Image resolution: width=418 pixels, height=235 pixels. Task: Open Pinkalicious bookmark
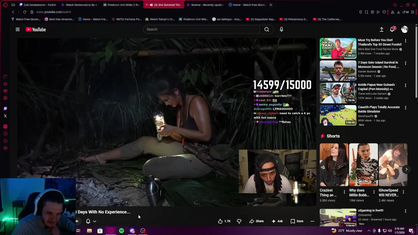point(294,19)
